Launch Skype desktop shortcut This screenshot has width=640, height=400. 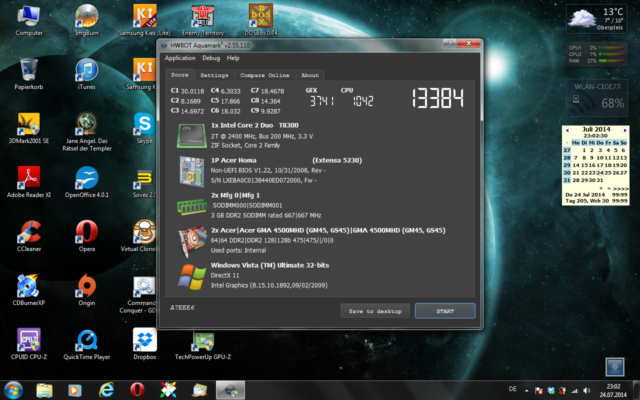pos(144,128)
